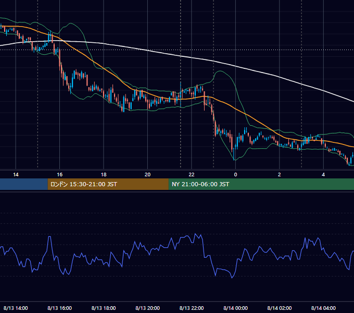Click the 8/14 00:00 time label
Viewport: 354px width, 313px height.
coord(235,308)
